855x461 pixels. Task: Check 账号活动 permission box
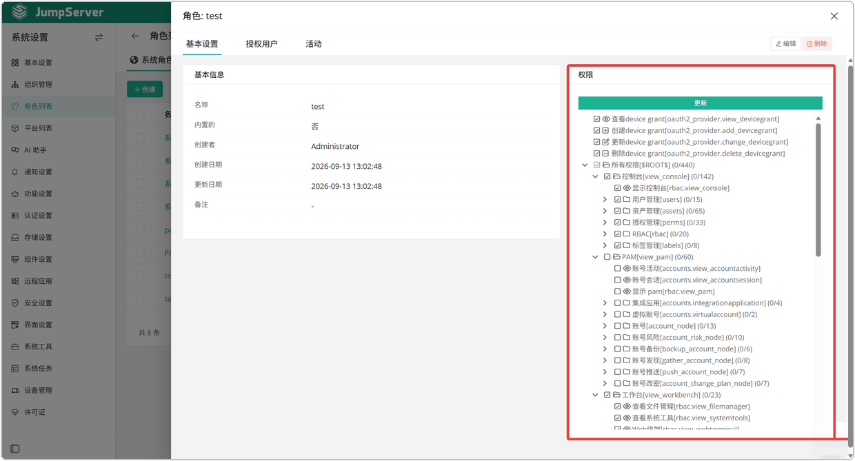618,269
